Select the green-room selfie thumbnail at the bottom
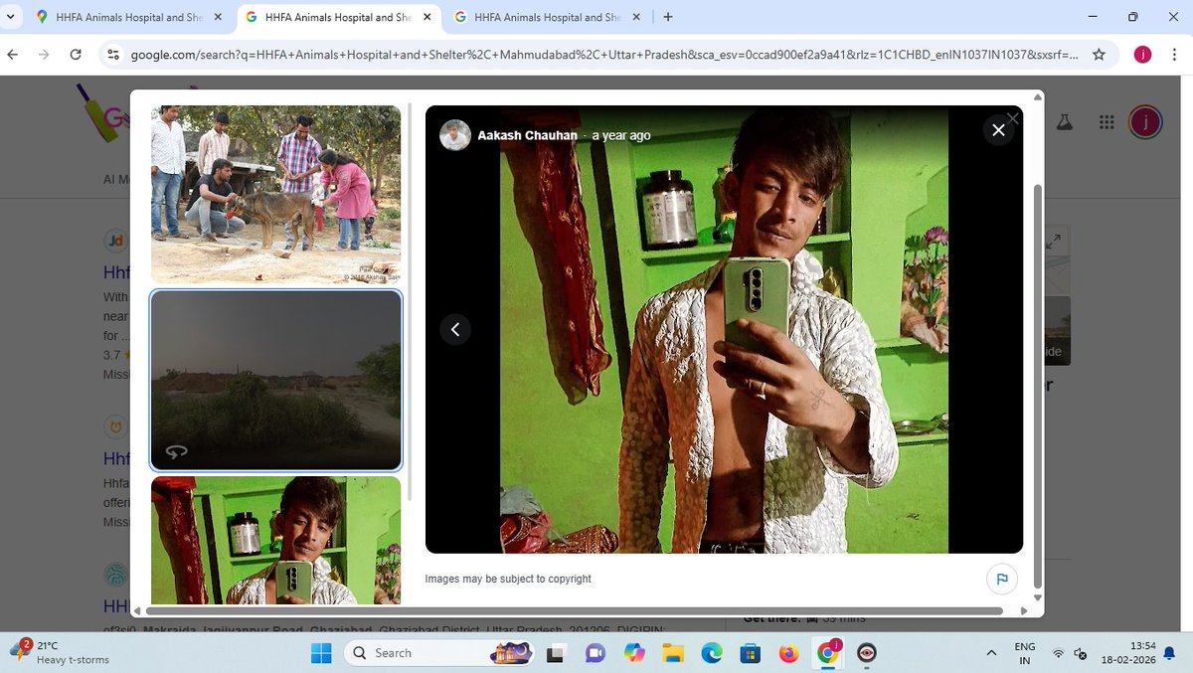This screenshot has width=1193, height=673. pos(276,540)
